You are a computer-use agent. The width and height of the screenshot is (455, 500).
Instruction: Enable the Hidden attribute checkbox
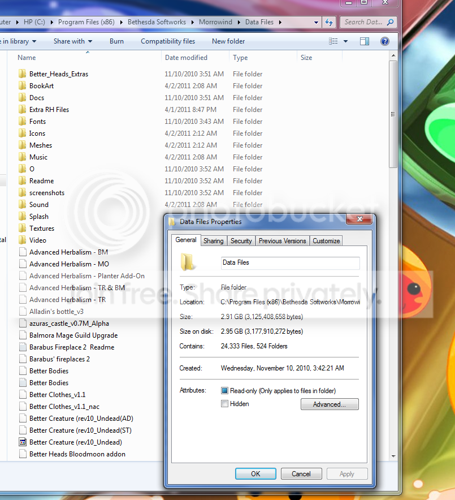pyautogui.click(x=224, y=404)
